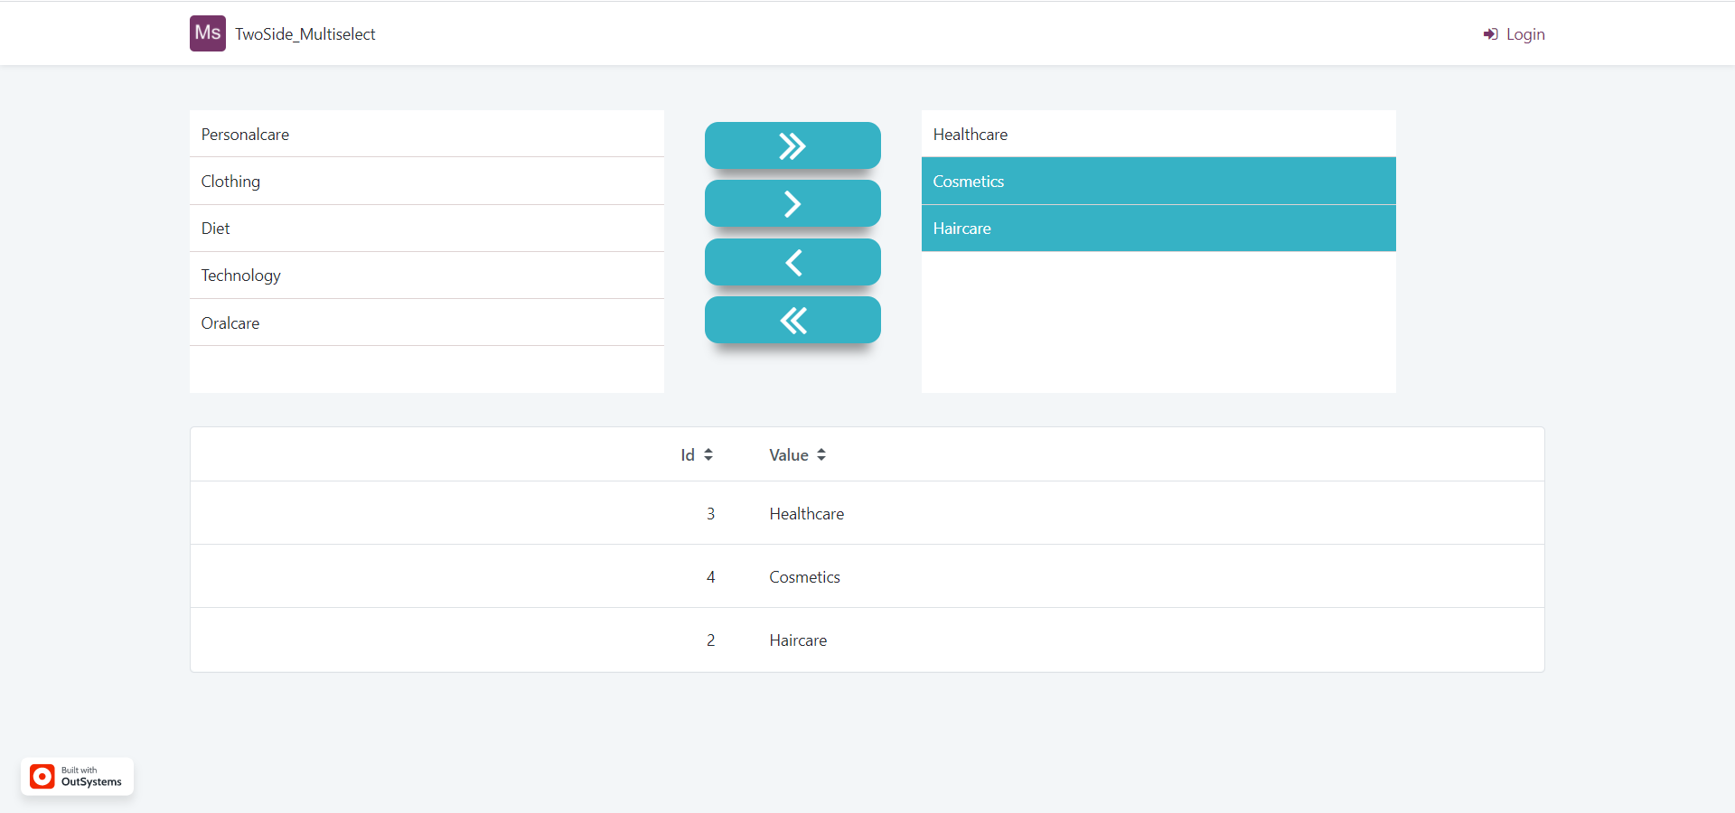Open TwoSide_Multiselect title link

[x=305, y=34]
